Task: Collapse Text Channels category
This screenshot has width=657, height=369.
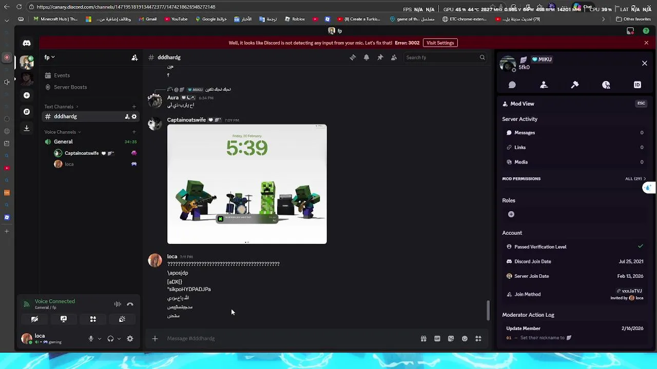Action: coord(62,107)
